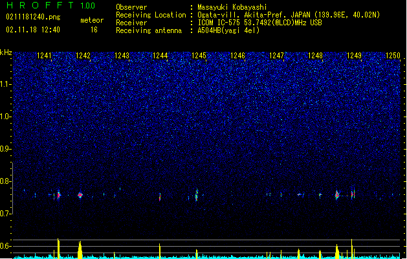The height and width of the screenshot is (259, 407).
Task: Click the meteor count 16
Action: (94, 30)
